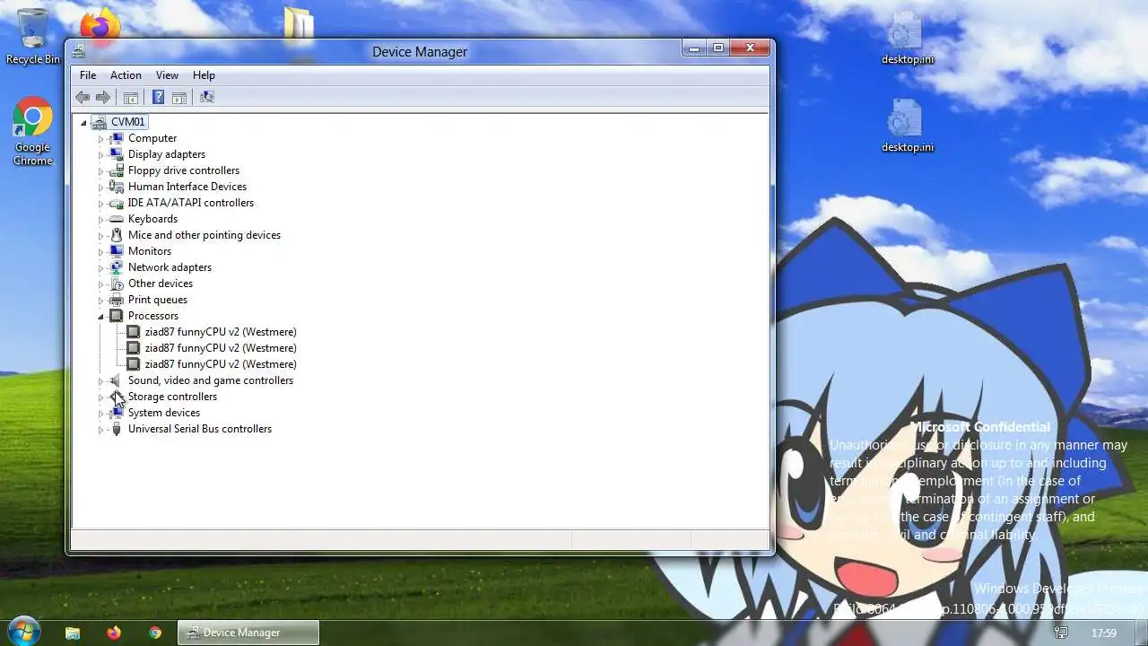The image size is (1148, 646).
Task: Expand Universal Serial Bus controllers category
Action: (100, 430)
